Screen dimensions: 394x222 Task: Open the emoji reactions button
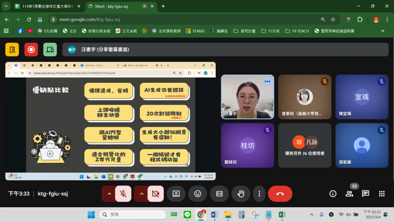pos(197,194)
